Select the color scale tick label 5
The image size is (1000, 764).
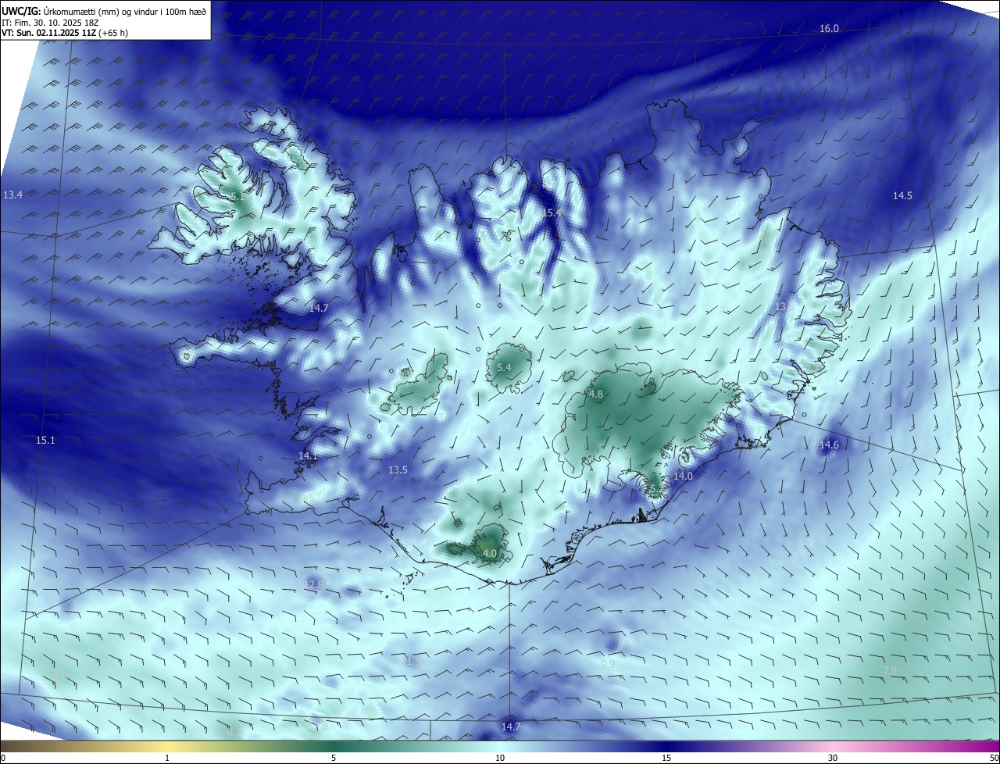click(x=334, y=758)
